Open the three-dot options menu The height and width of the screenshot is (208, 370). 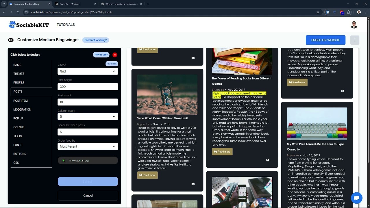[x=355, y=40]
